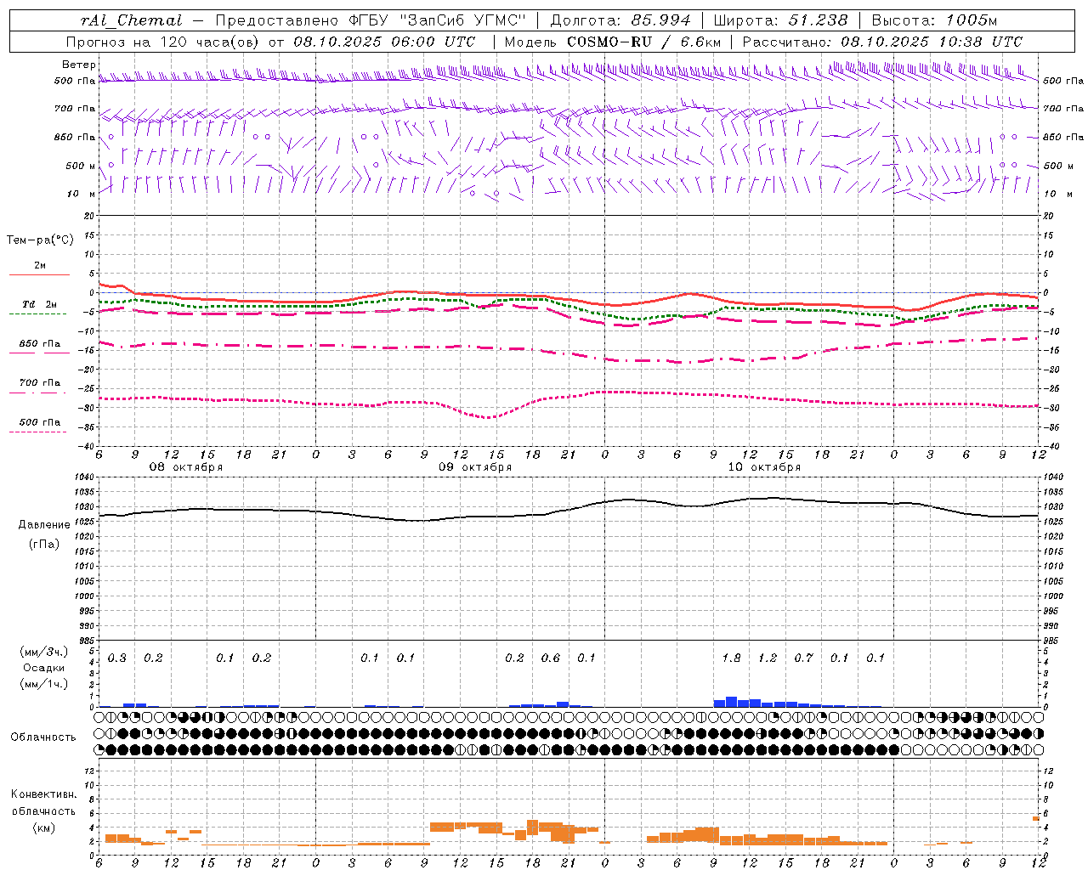
Task: Click the "2м" temperature legend entry
Action: [40, 265]
